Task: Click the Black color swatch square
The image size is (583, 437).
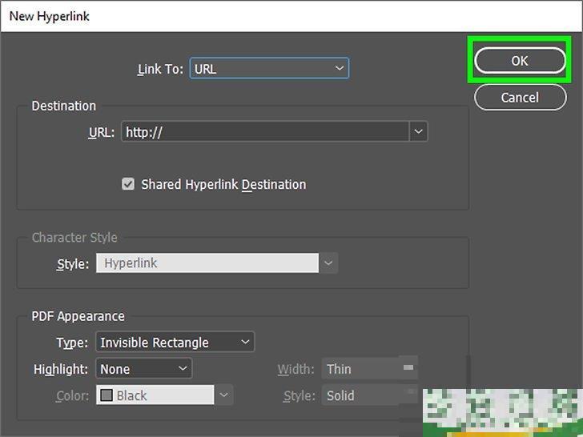Action: click(106, 395)
